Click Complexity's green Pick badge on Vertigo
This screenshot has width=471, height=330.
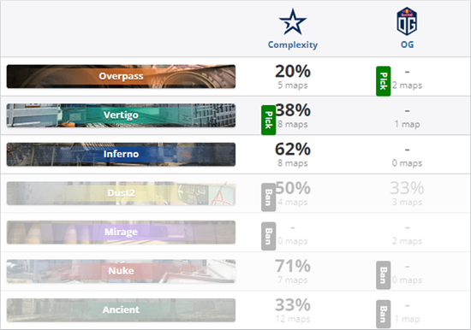(269, 120)
